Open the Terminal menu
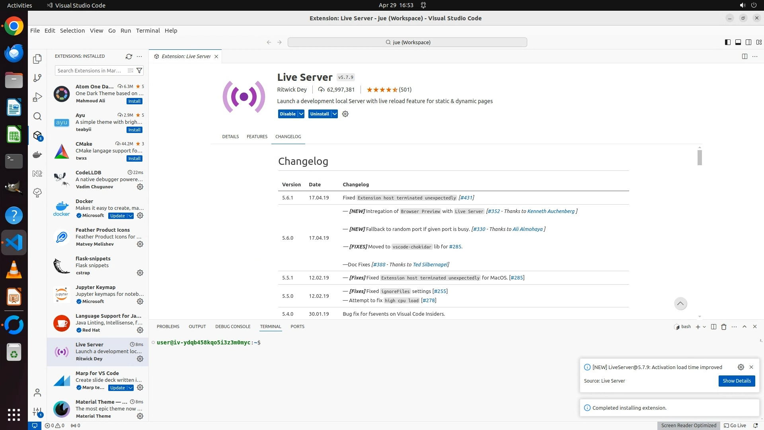764x430 pixels. pos(148,31)
